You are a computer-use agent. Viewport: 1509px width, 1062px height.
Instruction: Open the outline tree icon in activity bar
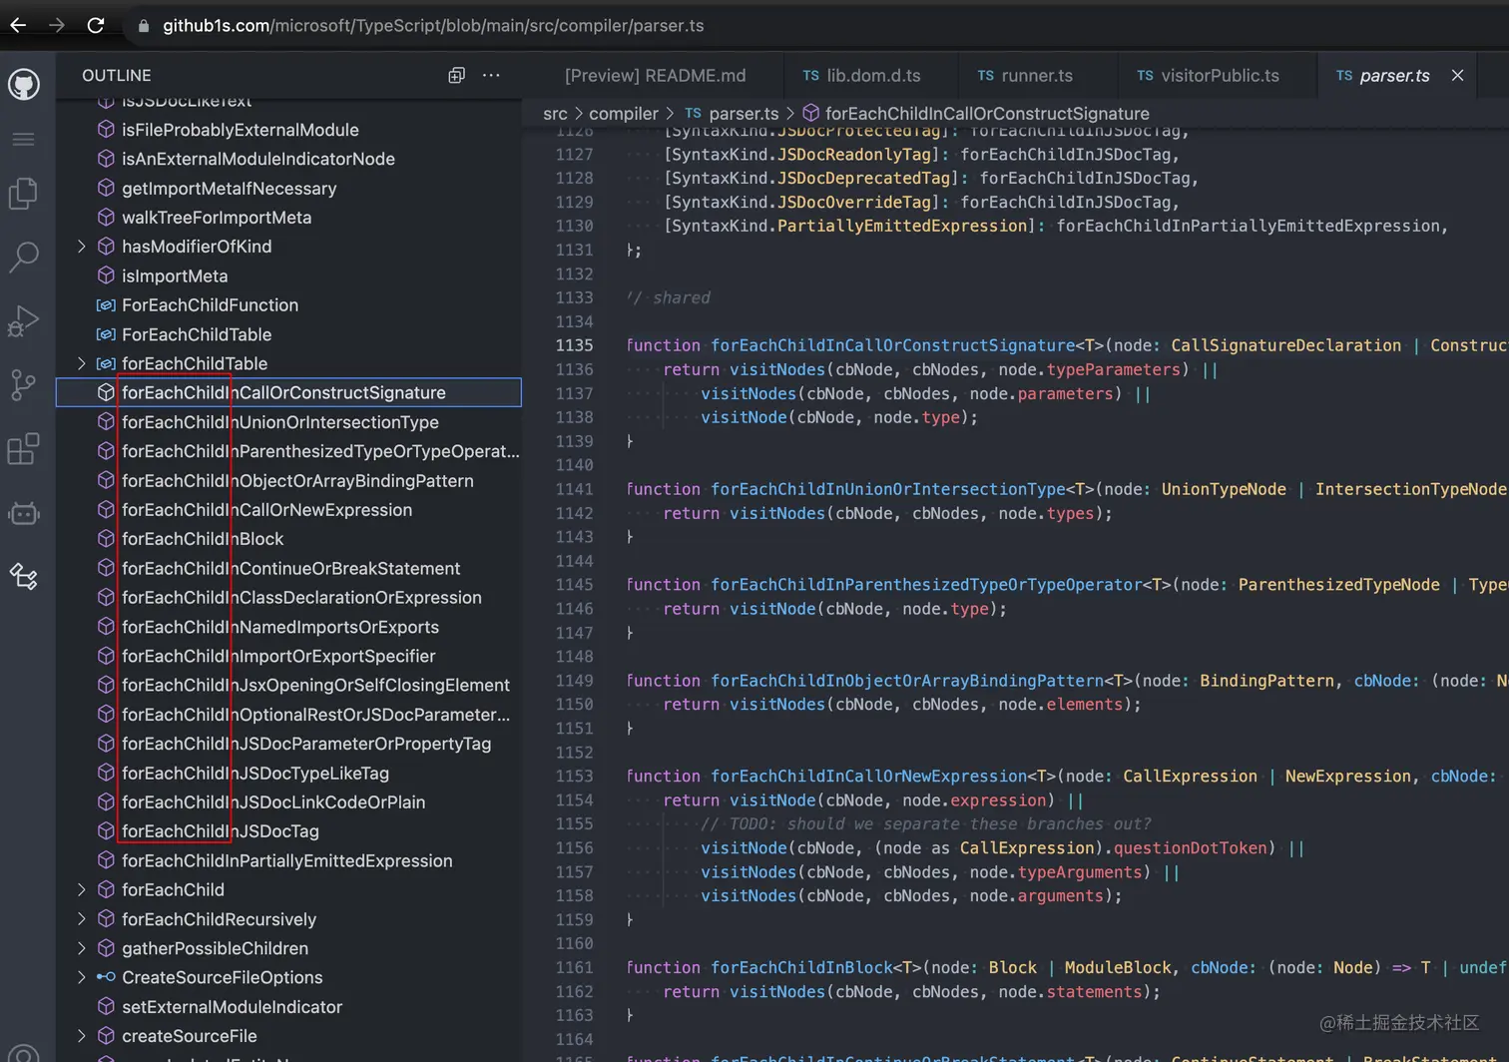[23, 576]
